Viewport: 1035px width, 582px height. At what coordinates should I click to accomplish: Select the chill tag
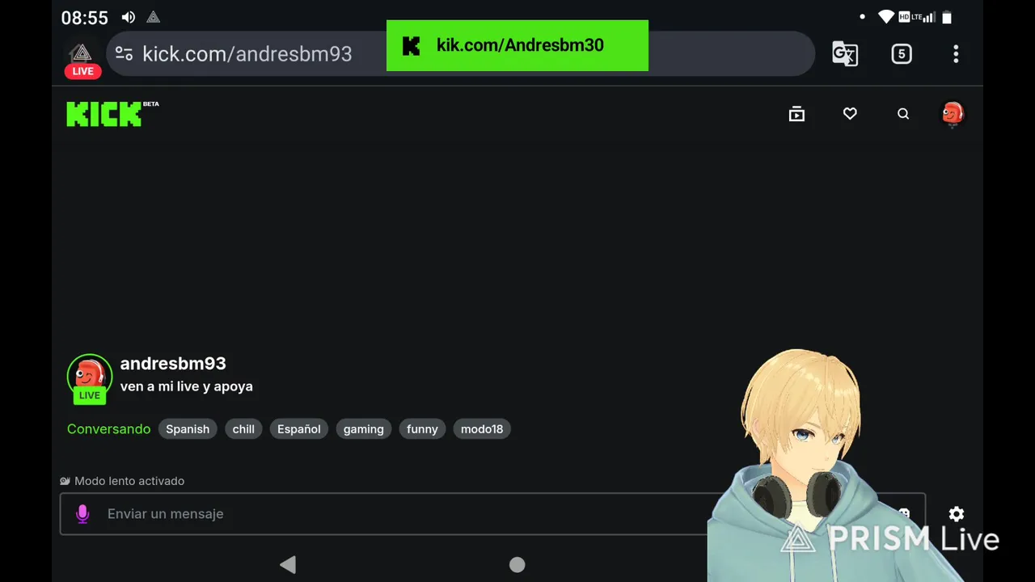pyautogui.click(x=243, y=429)
